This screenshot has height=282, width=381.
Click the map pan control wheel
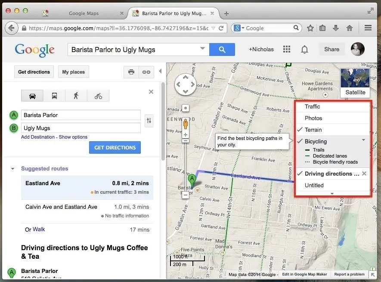click(186, 84)
